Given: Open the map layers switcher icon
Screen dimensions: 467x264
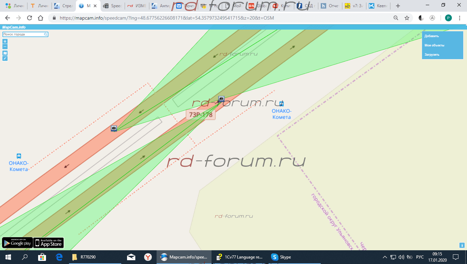Looking at the screenshot, I should [5, 53].
